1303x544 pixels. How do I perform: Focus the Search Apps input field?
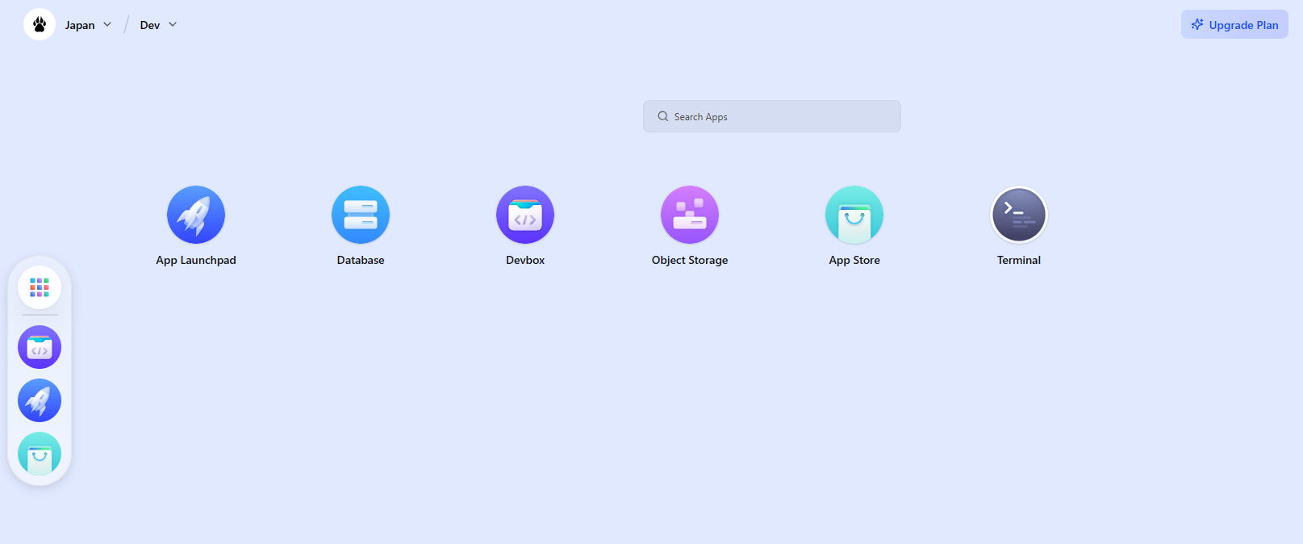pos(772,116)
